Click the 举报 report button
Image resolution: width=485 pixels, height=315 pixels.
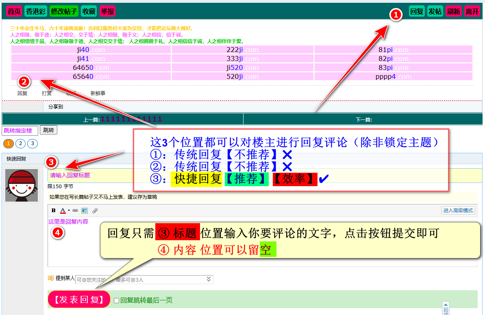(x=107, y=11)
